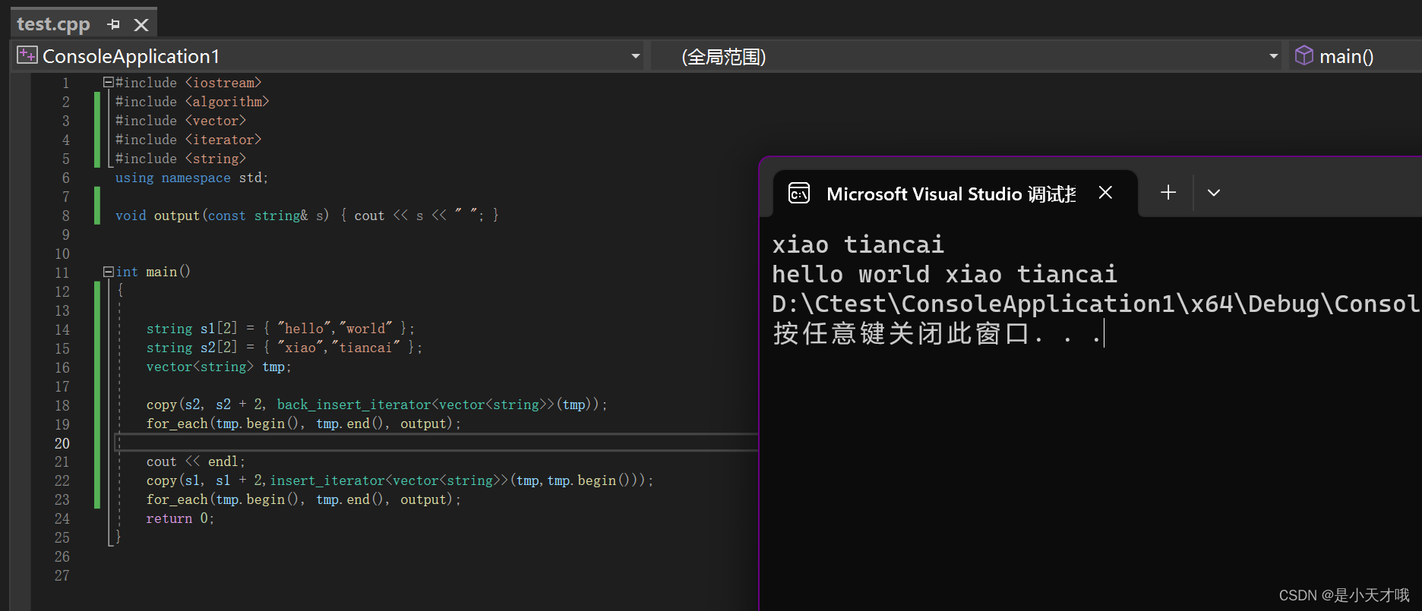
Task: Click the main() function cube icon
Action: click(x=1304, y=55)
